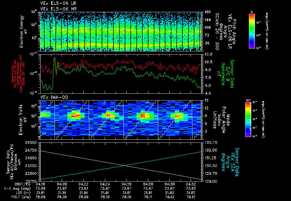Image resolution: width=291 pixels, height=201 pixels.
Task: Click the F10.7 value 78.08
Action: [40, 197]
